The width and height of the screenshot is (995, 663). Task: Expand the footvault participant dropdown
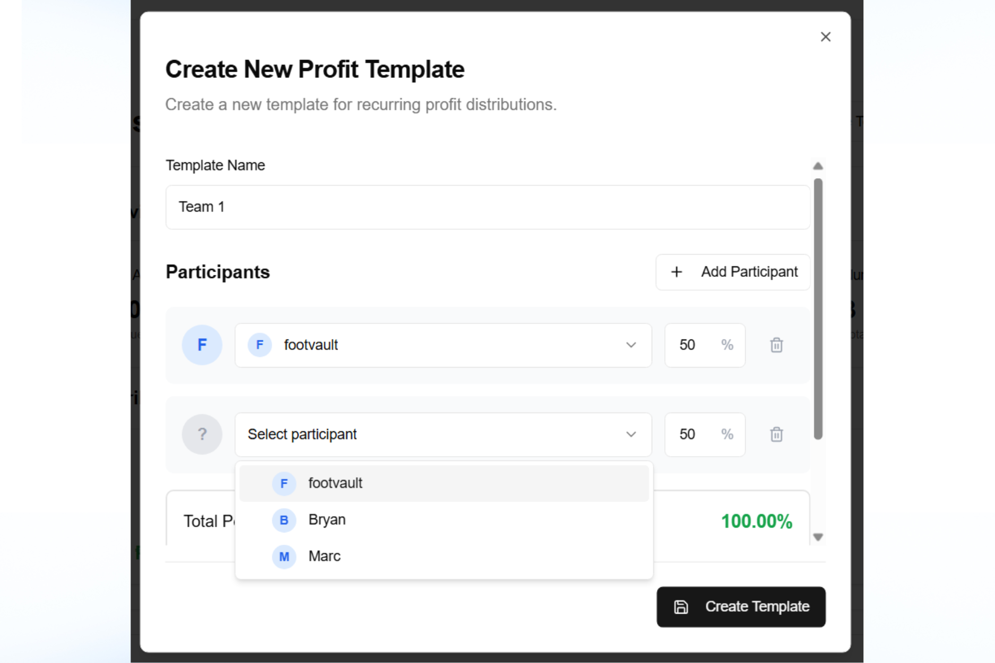pos(631,345)
